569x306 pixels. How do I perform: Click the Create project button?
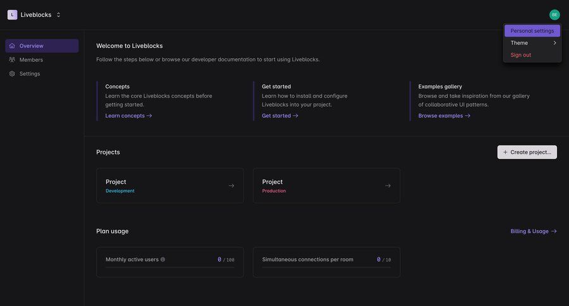pos(527,152)
